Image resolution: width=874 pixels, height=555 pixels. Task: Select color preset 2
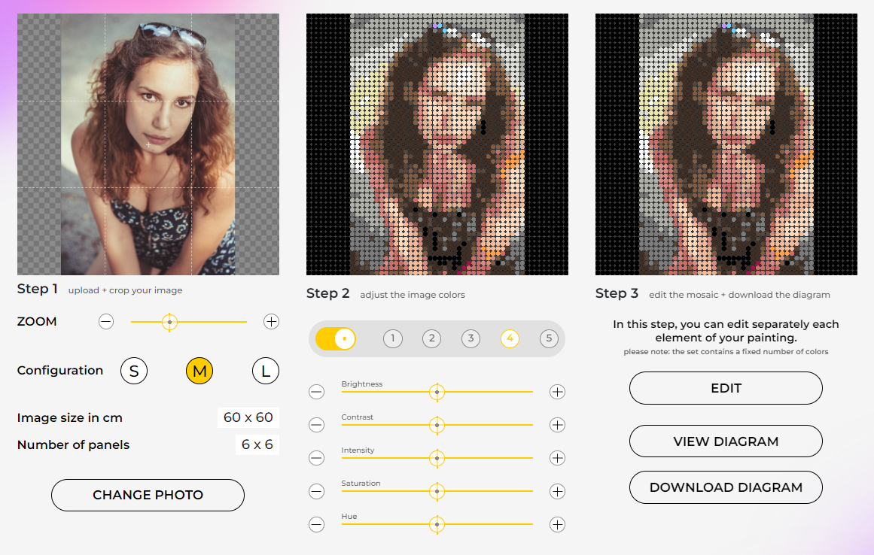pos(432,338)
